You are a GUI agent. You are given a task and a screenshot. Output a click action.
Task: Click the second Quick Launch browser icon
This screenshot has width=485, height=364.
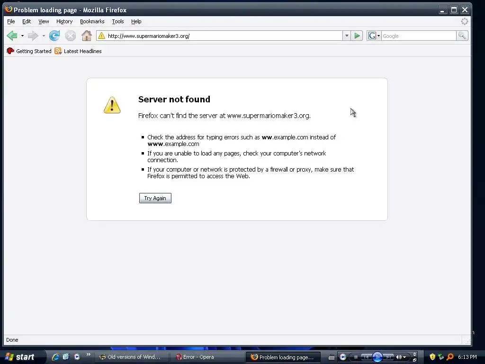66,357
